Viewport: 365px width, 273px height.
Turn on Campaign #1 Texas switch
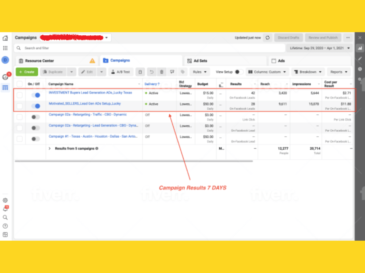tap(36, 139)
